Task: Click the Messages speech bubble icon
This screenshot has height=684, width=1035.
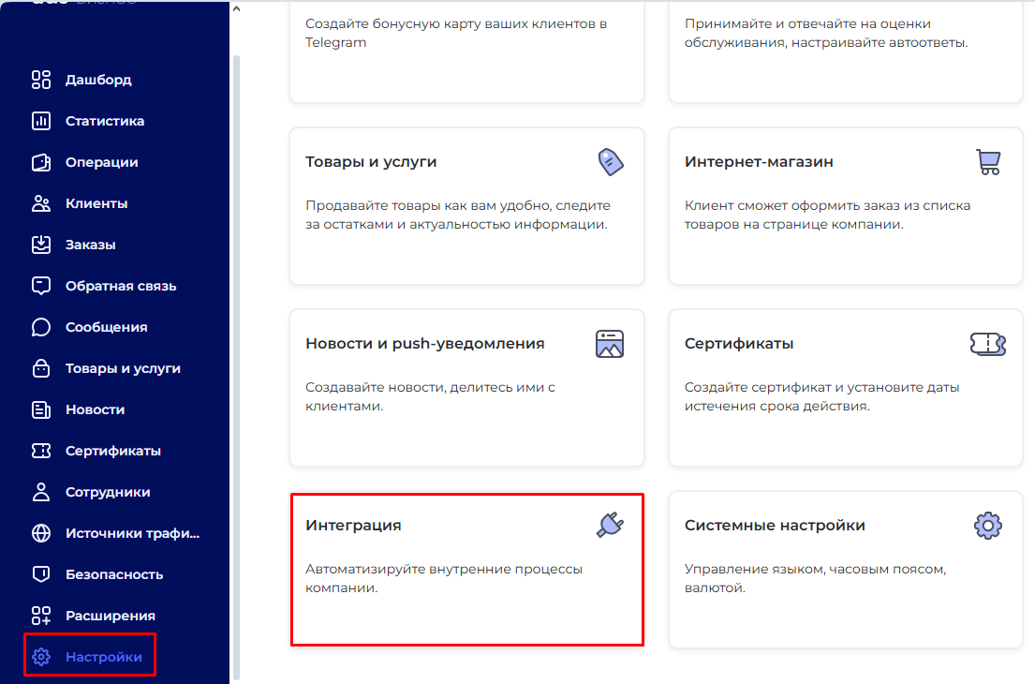Action: 40,327
